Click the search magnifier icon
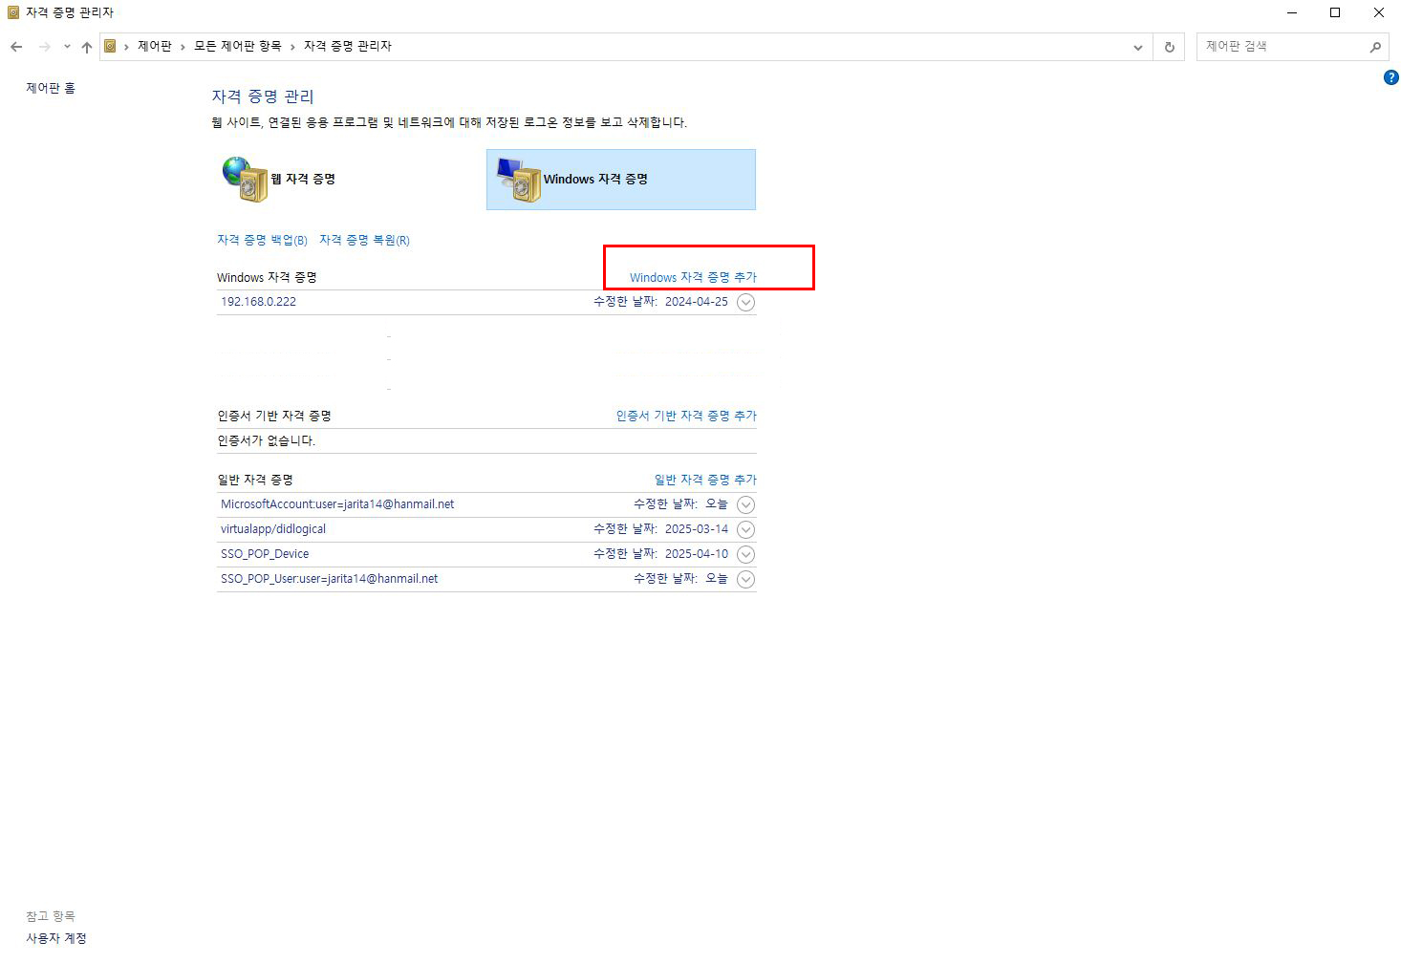The height and width of the screenshot is (963, 1401). [1375, 47]
